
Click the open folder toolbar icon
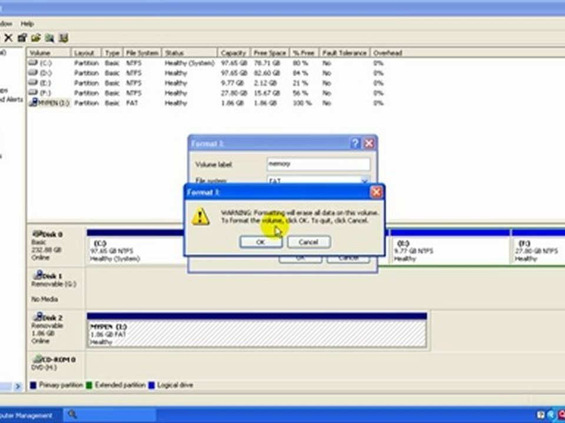point(36,38)
